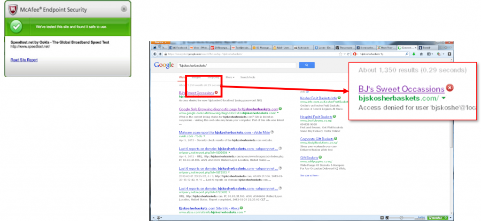
Task: Expand arrow after urlquery id=1873513 URL
Action: point(229,173)
